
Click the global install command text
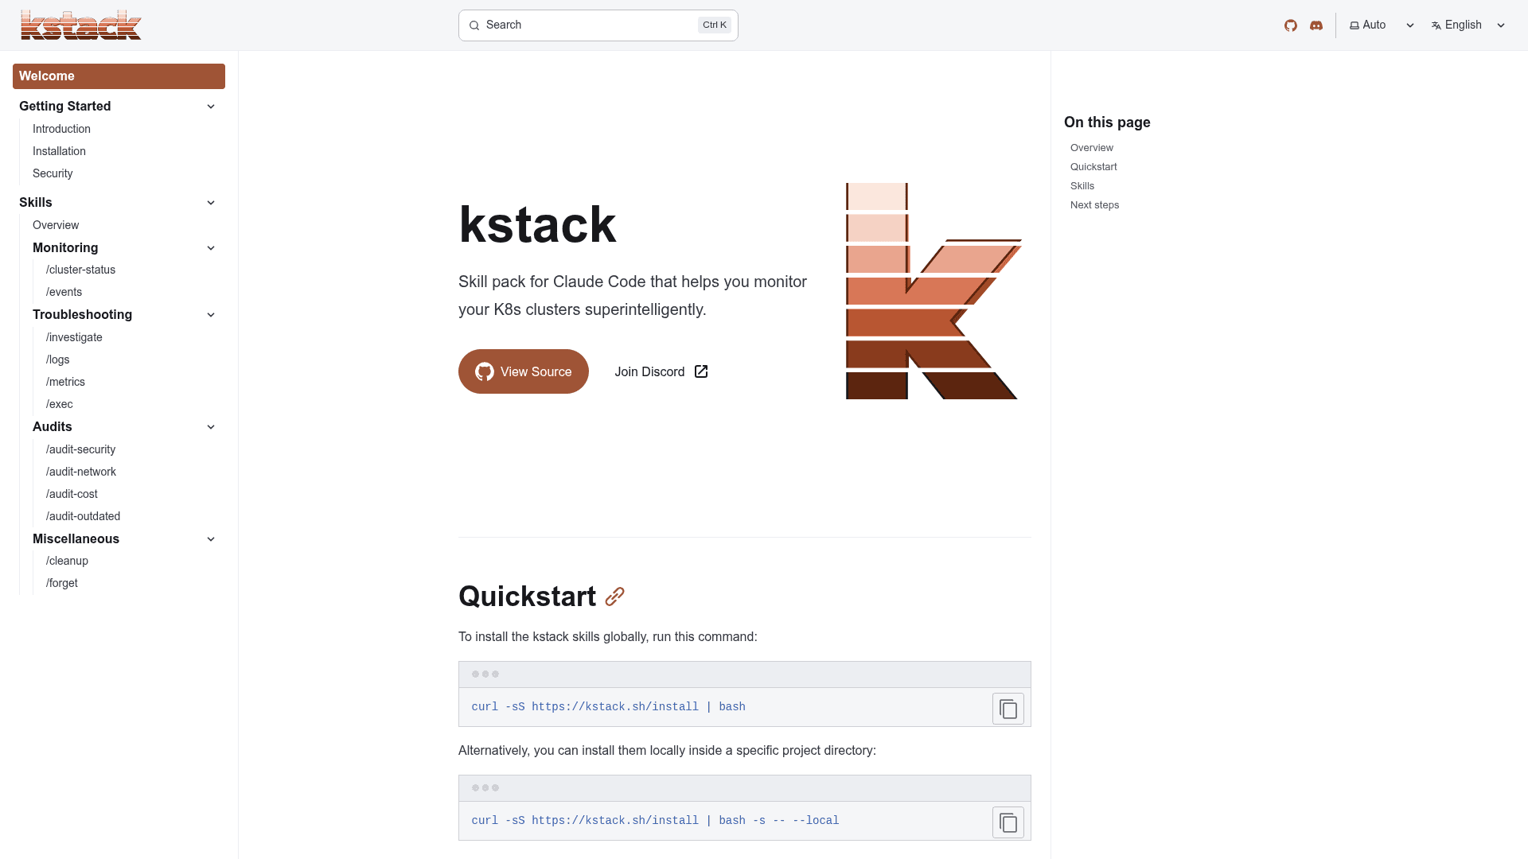(x=608, y=707)
